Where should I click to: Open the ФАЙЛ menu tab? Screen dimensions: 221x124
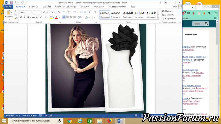point(8,7)
